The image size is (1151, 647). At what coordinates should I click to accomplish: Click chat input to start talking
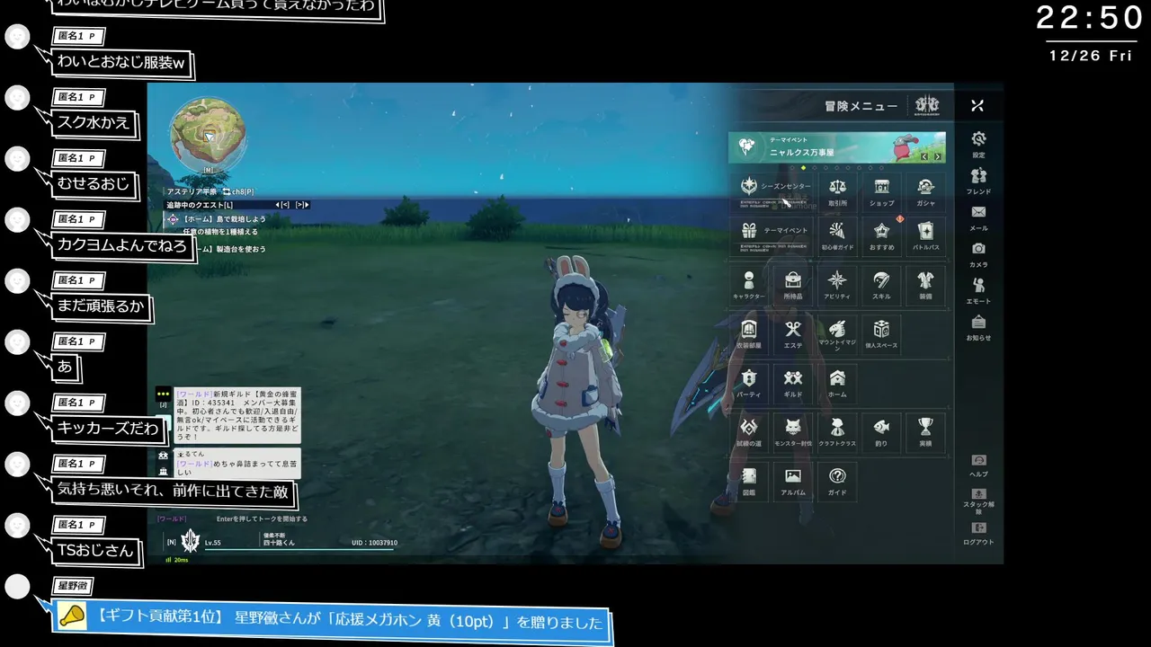click(x=263, y=518)
